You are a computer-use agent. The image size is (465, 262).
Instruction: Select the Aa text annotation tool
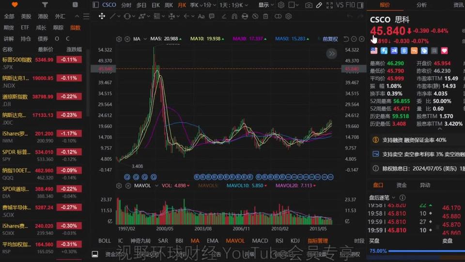201,16
